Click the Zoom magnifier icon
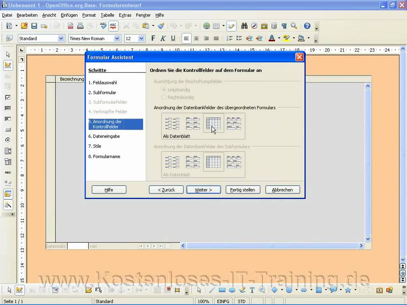Screen dimensions: 407x305 [294, 26]
